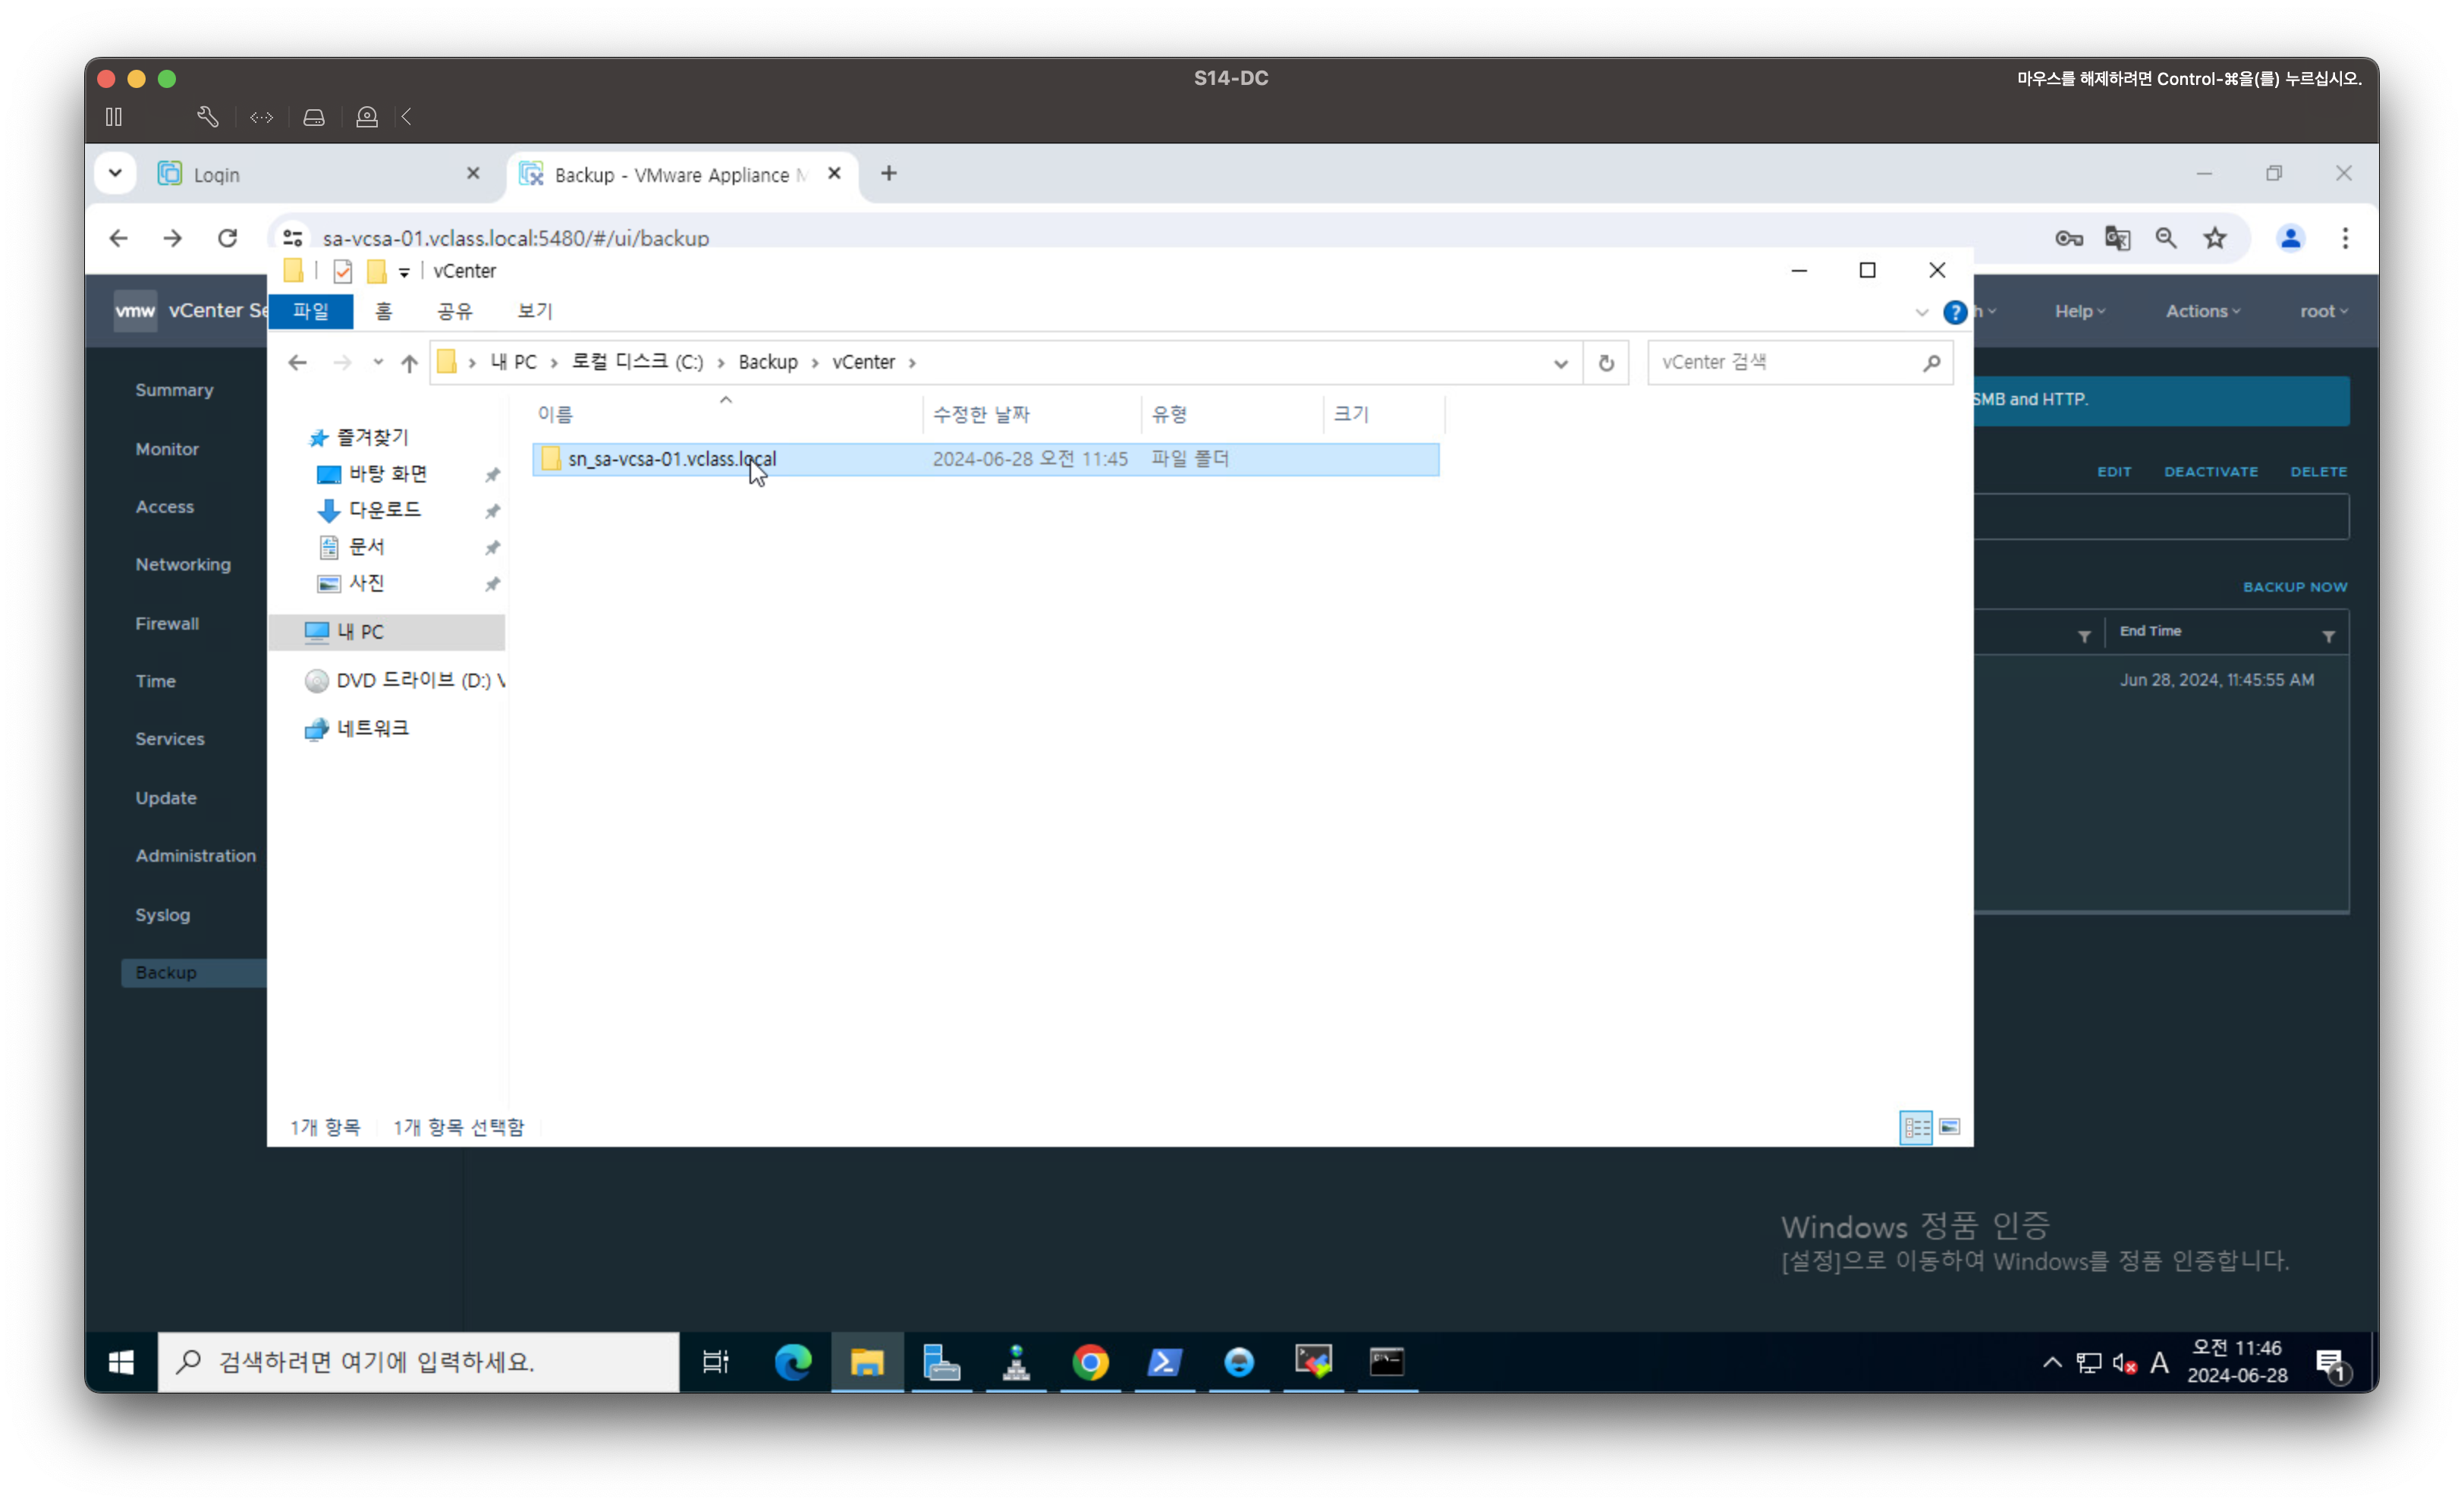Screen dimensions: 2464x1505
Task: Select the sn_sa-vcsa-01.vclass.local folder
Action: pyautogui.click(x=671, y=459)
